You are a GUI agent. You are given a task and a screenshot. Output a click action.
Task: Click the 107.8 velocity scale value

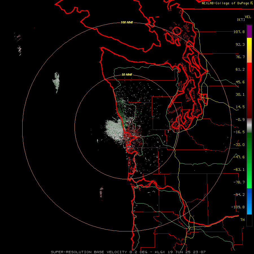tap(239, 32)
